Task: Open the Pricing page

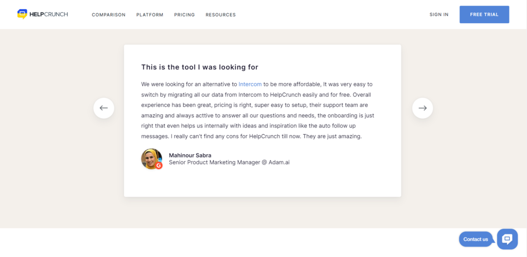Action: [185, 15]
